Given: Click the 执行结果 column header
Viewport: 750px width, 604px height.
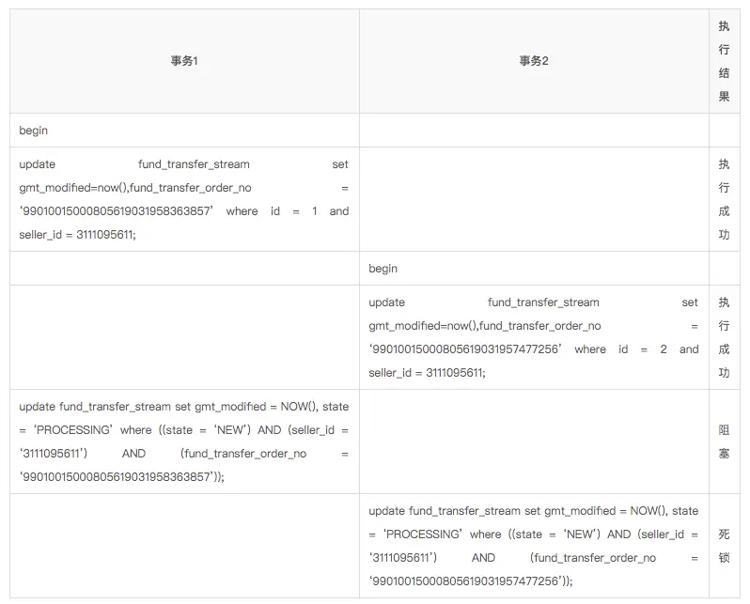Looking at the screenshot, I should coord(725,61).
